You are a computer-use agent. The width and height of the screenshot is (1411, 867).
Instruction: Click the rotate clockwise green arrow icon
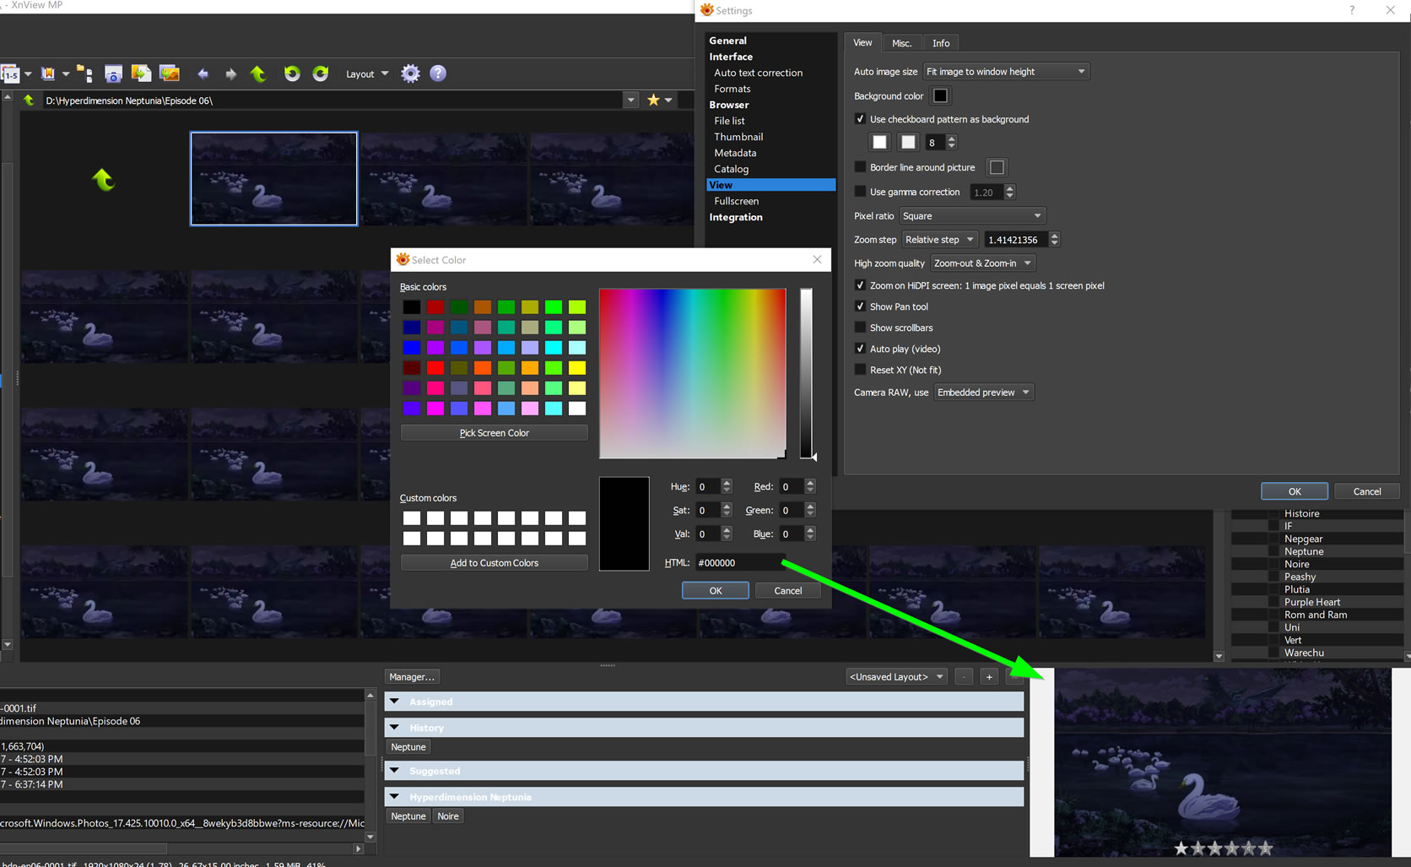point(321,73)
